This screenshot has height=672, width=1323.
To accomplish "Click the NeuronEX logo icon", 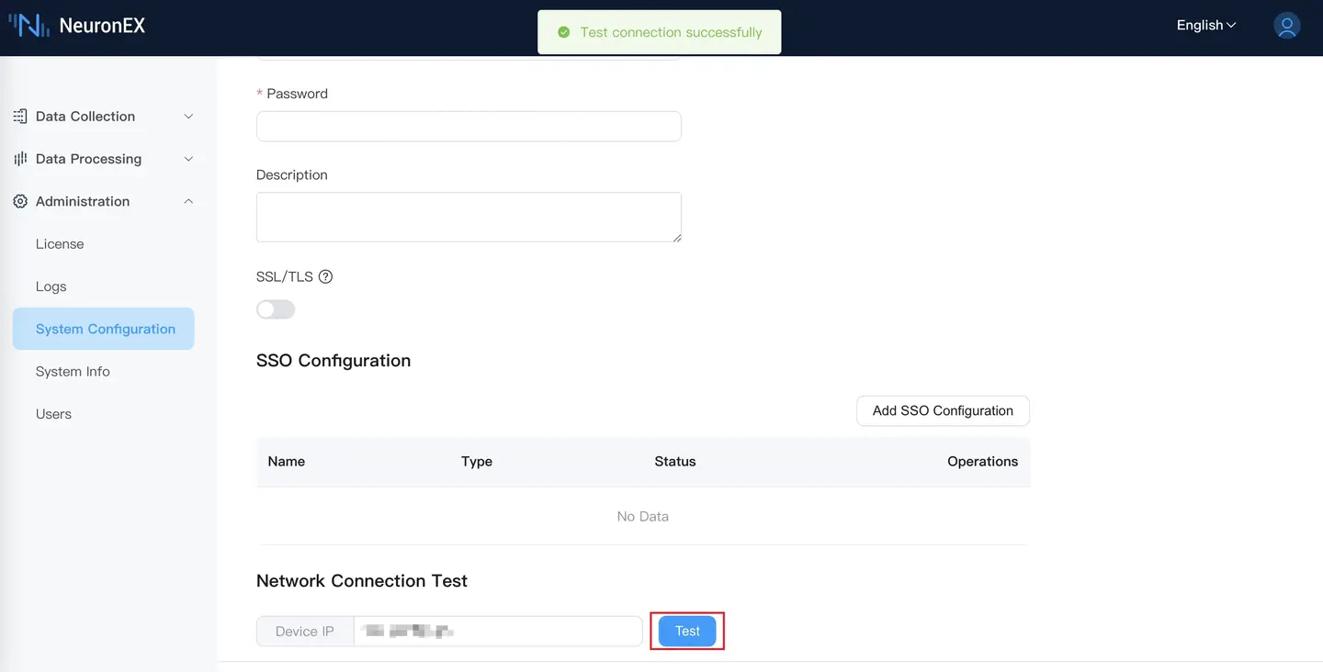I will [x=28, y=26].
